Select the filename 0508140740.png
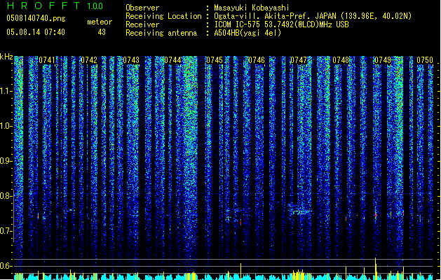The width and height of the screenshot is (441, 280). point(36,18)
